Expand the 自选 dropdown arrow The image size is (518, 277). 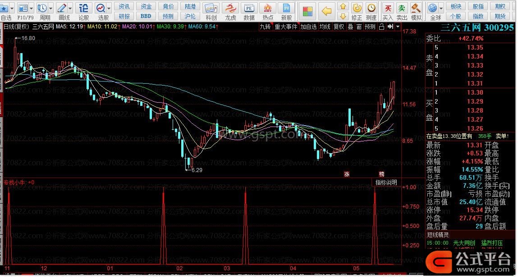[x=12, y=8]
